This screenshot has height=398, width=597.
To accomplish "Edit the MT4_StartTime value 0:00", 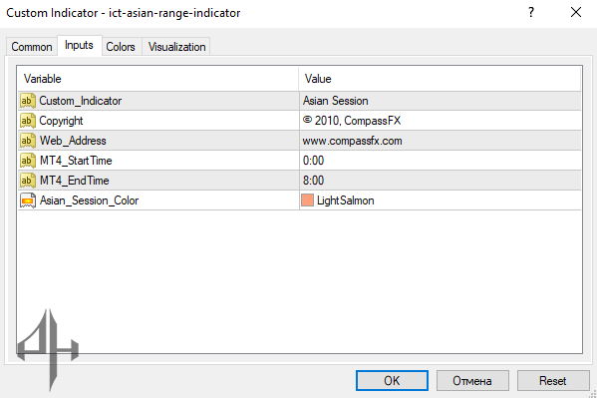I will click(x=441, y=161).
